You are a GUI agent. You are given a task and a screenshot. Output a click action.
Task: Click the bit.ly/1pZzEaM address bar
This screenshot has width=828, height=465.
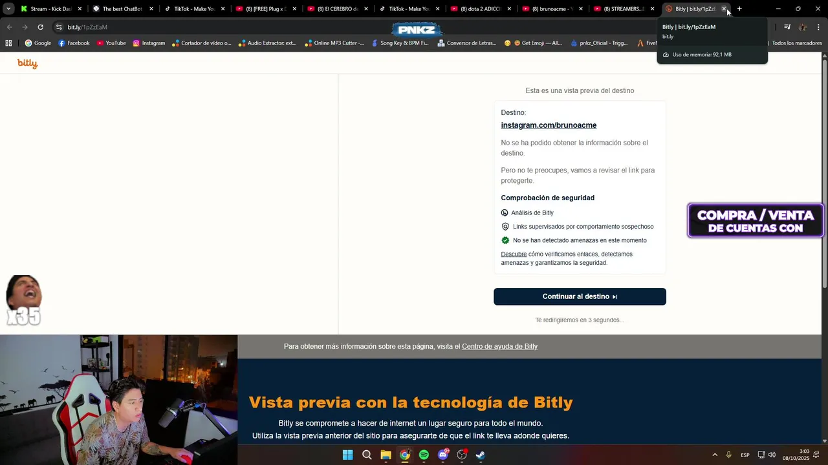[87, 27]
